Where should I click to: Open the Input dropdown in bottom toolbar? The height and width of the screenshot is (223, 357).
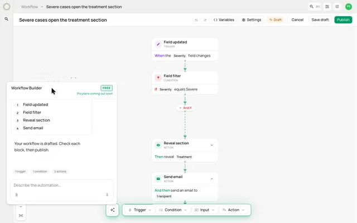coord(204,210)
